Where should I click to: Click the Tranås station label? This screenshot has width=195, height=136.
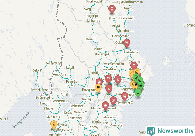(96, 121)
